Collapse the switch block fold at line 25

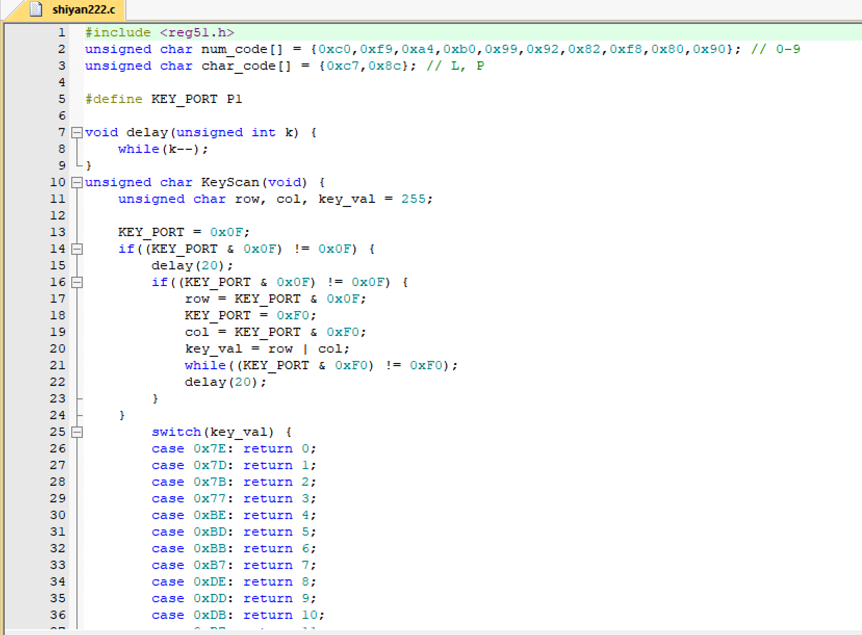[x=76, y=432]
